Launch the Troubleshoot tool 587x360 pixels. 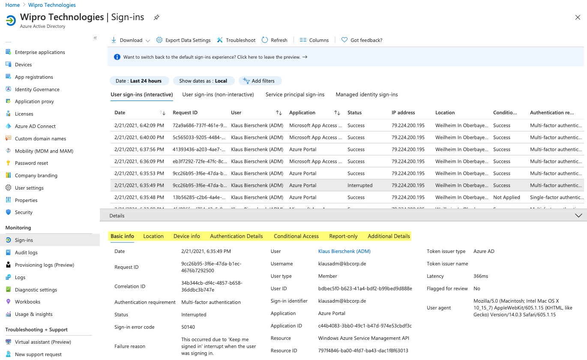coord(239,40)
